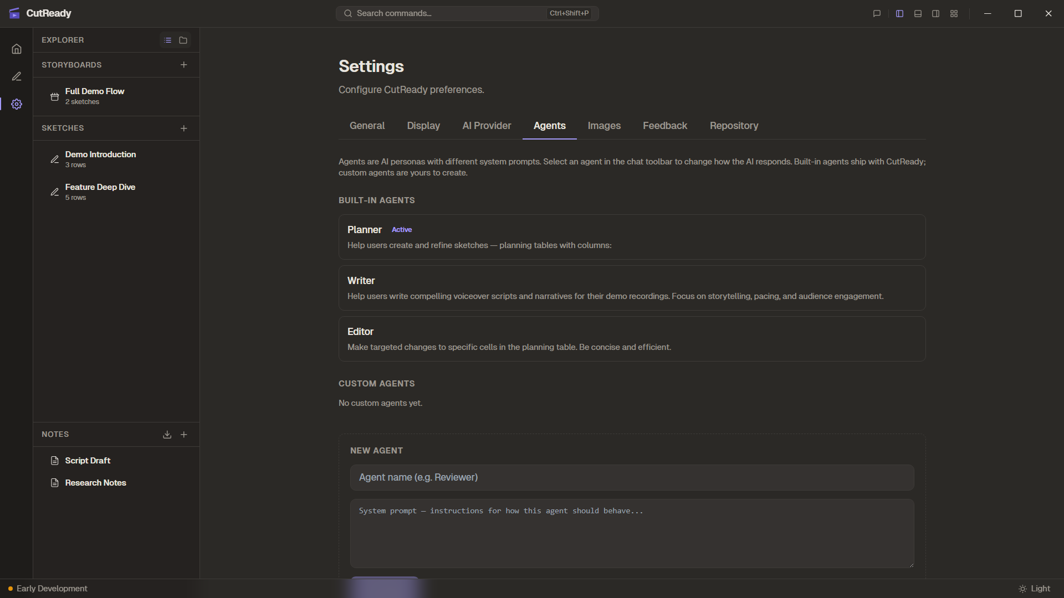
Task: Open Settings from the activity sidebar
Action: pos(17,104)
